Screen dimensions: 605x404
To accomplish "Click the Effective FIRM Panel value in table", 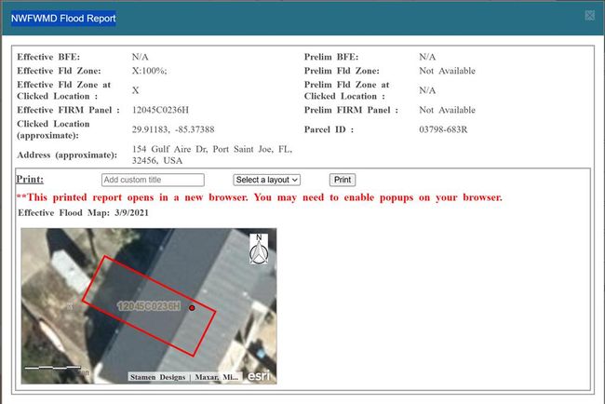I will coord(160,110).
